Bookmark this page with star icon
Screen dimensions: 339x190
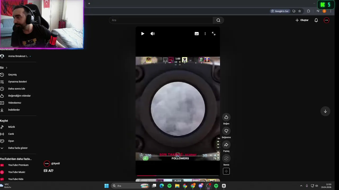point(300,11)
